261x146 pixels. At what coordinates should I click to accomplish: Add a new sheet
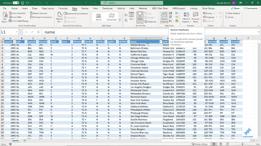tap(25, 140)
